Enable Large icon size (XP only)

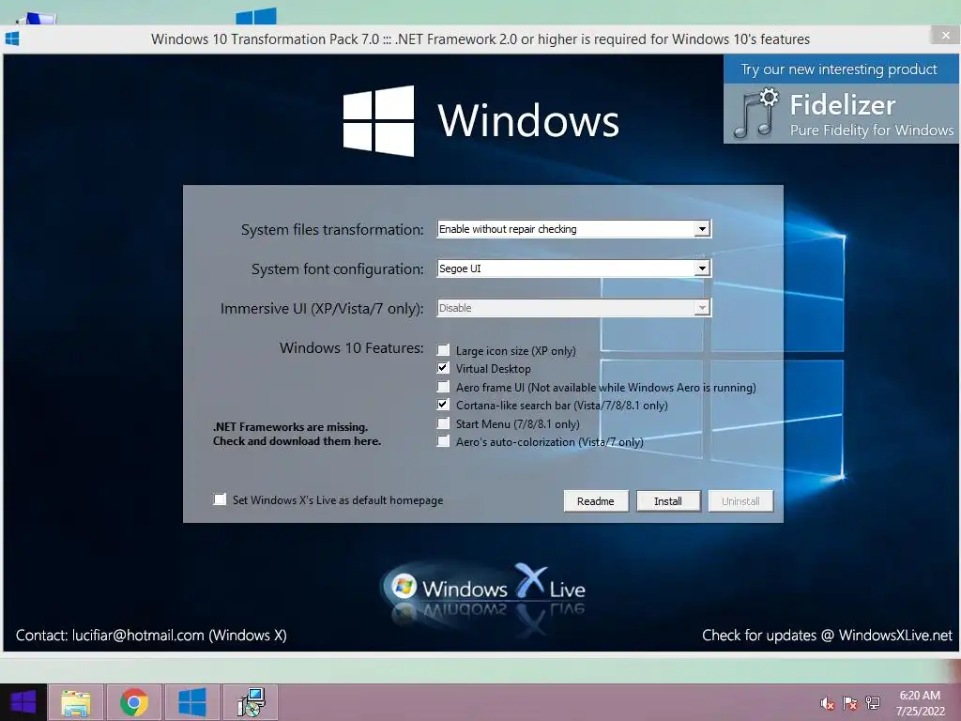click(x=443, y=350)
